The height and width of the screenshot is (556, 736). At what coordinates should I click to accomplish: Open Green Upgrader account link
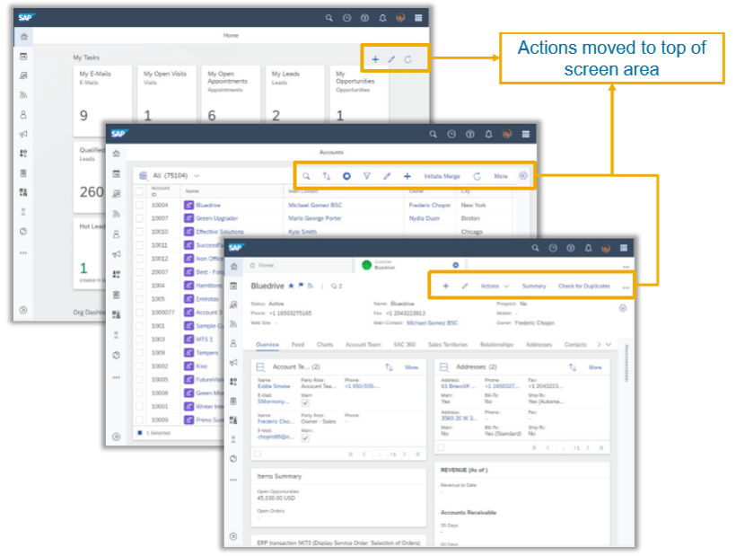coord(217,218)
